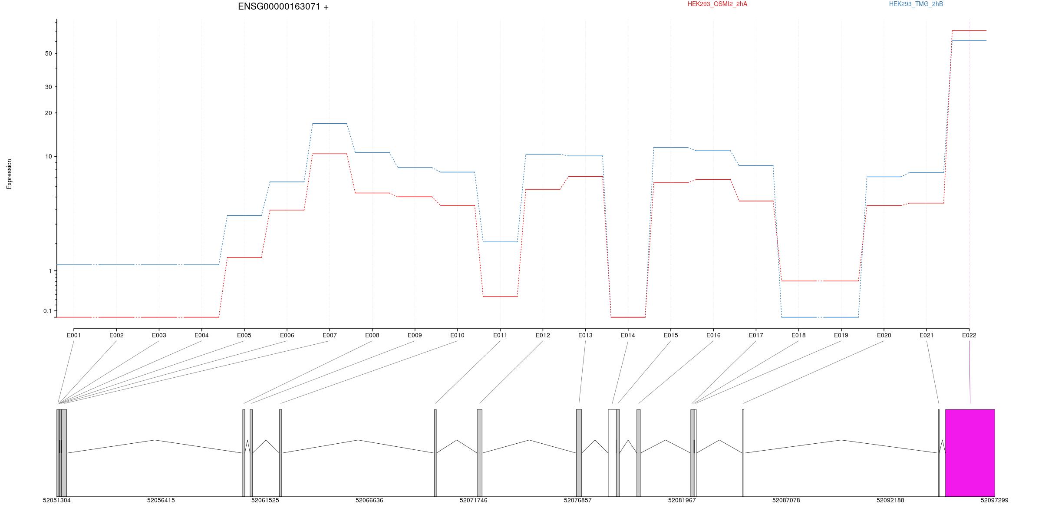Click the blue E001 expression line segment
This screenshot has height=521, width=1042.
[74, 265]
